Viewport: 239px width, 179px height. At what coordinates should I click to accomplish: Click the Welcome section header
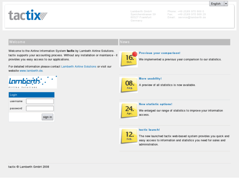(x=63, y=42)
